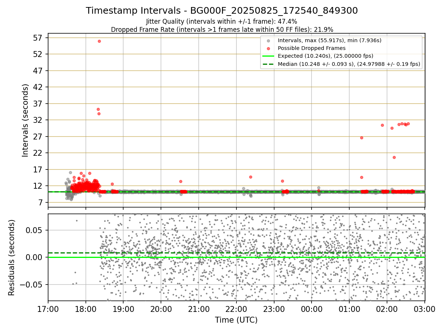Click the solid green line sample in the legend
Viewport: 444px width, 333px height.
click(269, 56)
